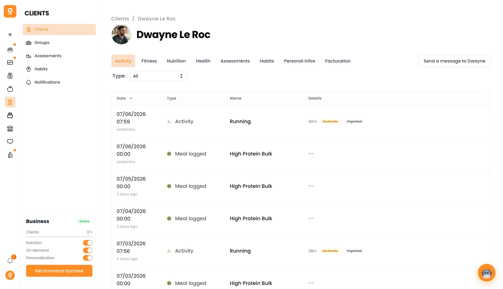Open the kettlebell fitness icon in left rail
503x289 pixels.
(10, 76)
